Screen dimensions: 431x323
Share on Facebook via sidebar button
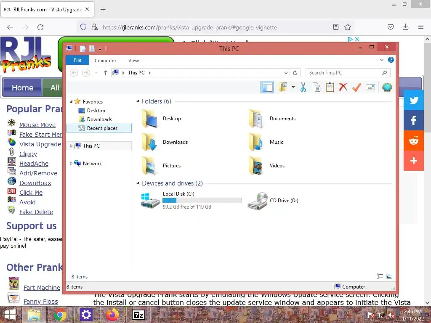(x=414, y=120)
